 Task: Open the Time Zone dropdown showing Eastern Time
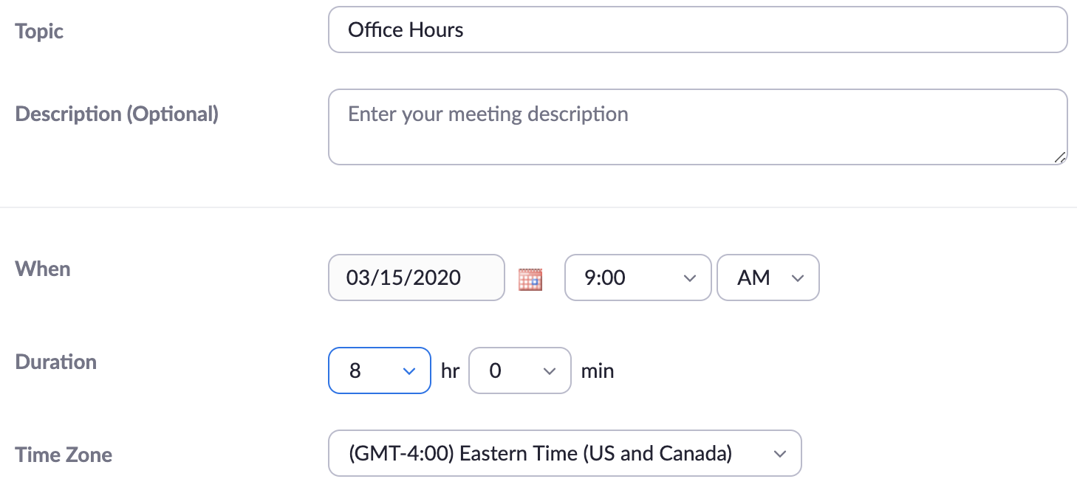click(564, 454)
